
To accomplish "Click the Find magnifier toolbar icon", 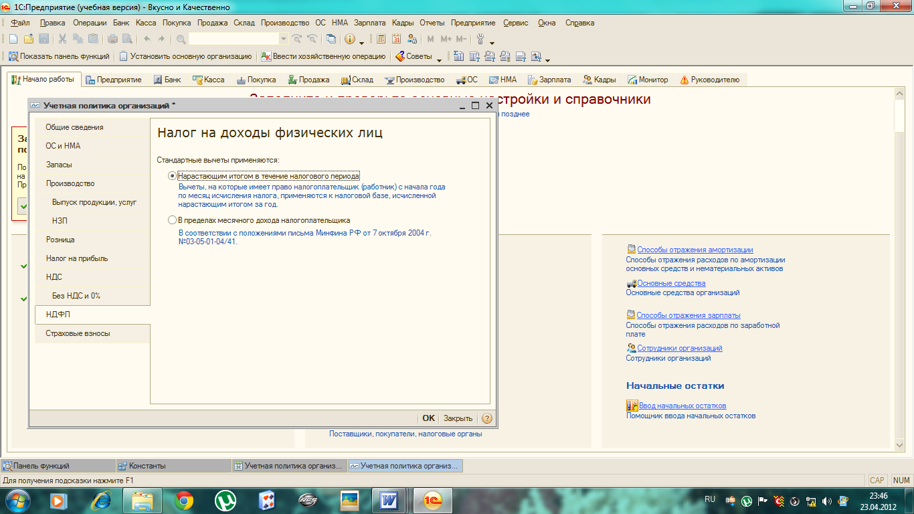I will pyautogui.click(x=181, y=39).
